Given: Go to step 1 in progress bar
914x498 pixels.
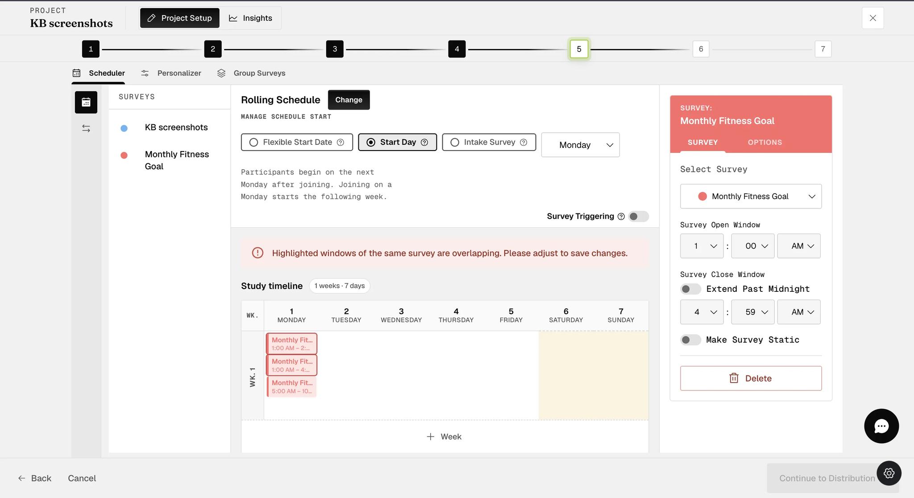Looking at the screenshot, I should pos(91,49).
